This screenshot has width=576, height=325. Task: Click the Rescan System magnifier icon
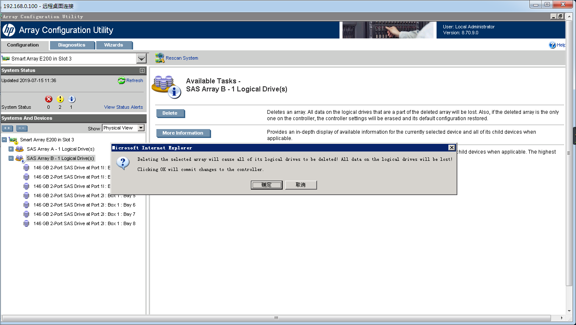(159, 58)
